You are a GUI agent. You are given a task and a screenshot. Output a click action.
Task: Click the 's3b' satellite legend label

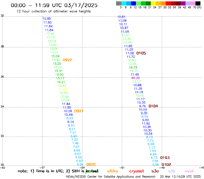click(x=171, y=171)
